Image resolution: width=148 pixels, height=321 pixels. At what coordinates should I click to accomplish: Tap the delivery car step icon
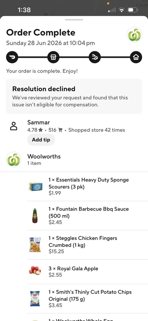[x=95, y=57]
